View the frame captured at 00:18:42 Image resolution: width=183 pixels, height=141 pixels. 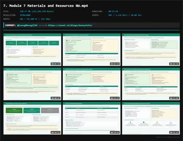(91, 118)
